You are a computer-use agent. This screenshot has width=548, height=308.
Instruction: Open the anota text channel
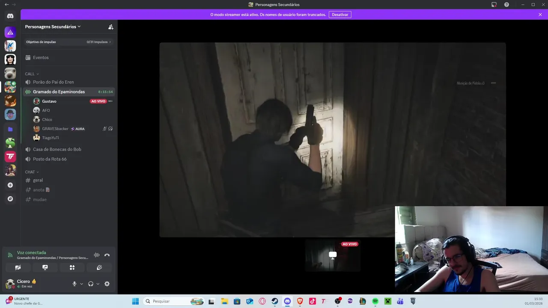68,190
